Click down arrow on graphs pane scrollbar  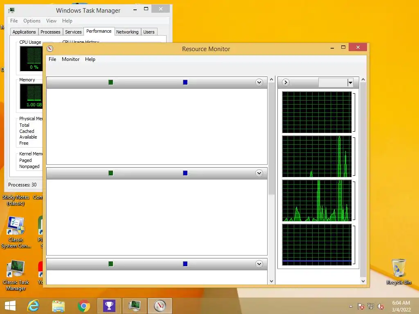pyautogui.click(x=363, y=281)
